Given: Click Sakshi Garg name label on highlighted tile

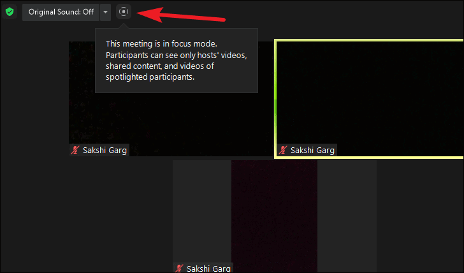Looking at the screenshot, I should (x=312, y=151).
